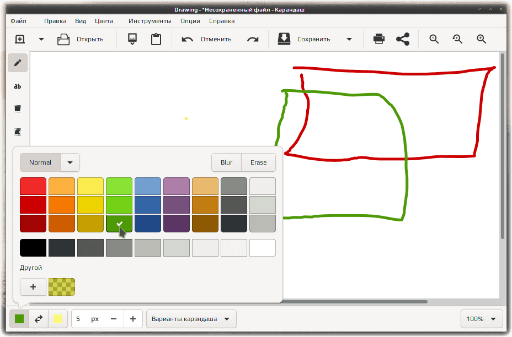The width and height of the screenshot is (512, 337).
Task: Click the redo arrow icon
Action: 253,40
